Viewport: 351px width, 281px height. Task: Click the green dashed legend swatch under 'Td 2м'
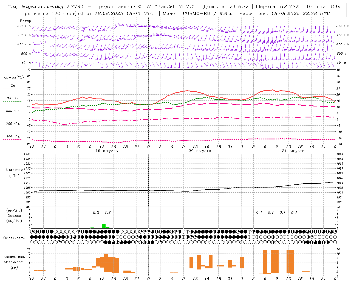pos(12,101)
